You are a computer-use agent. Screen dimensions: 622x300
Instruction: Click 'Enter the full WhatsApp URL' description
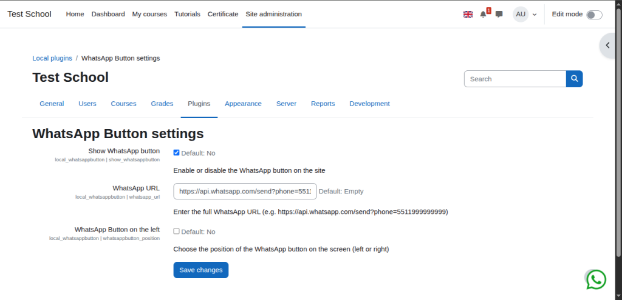310,212
